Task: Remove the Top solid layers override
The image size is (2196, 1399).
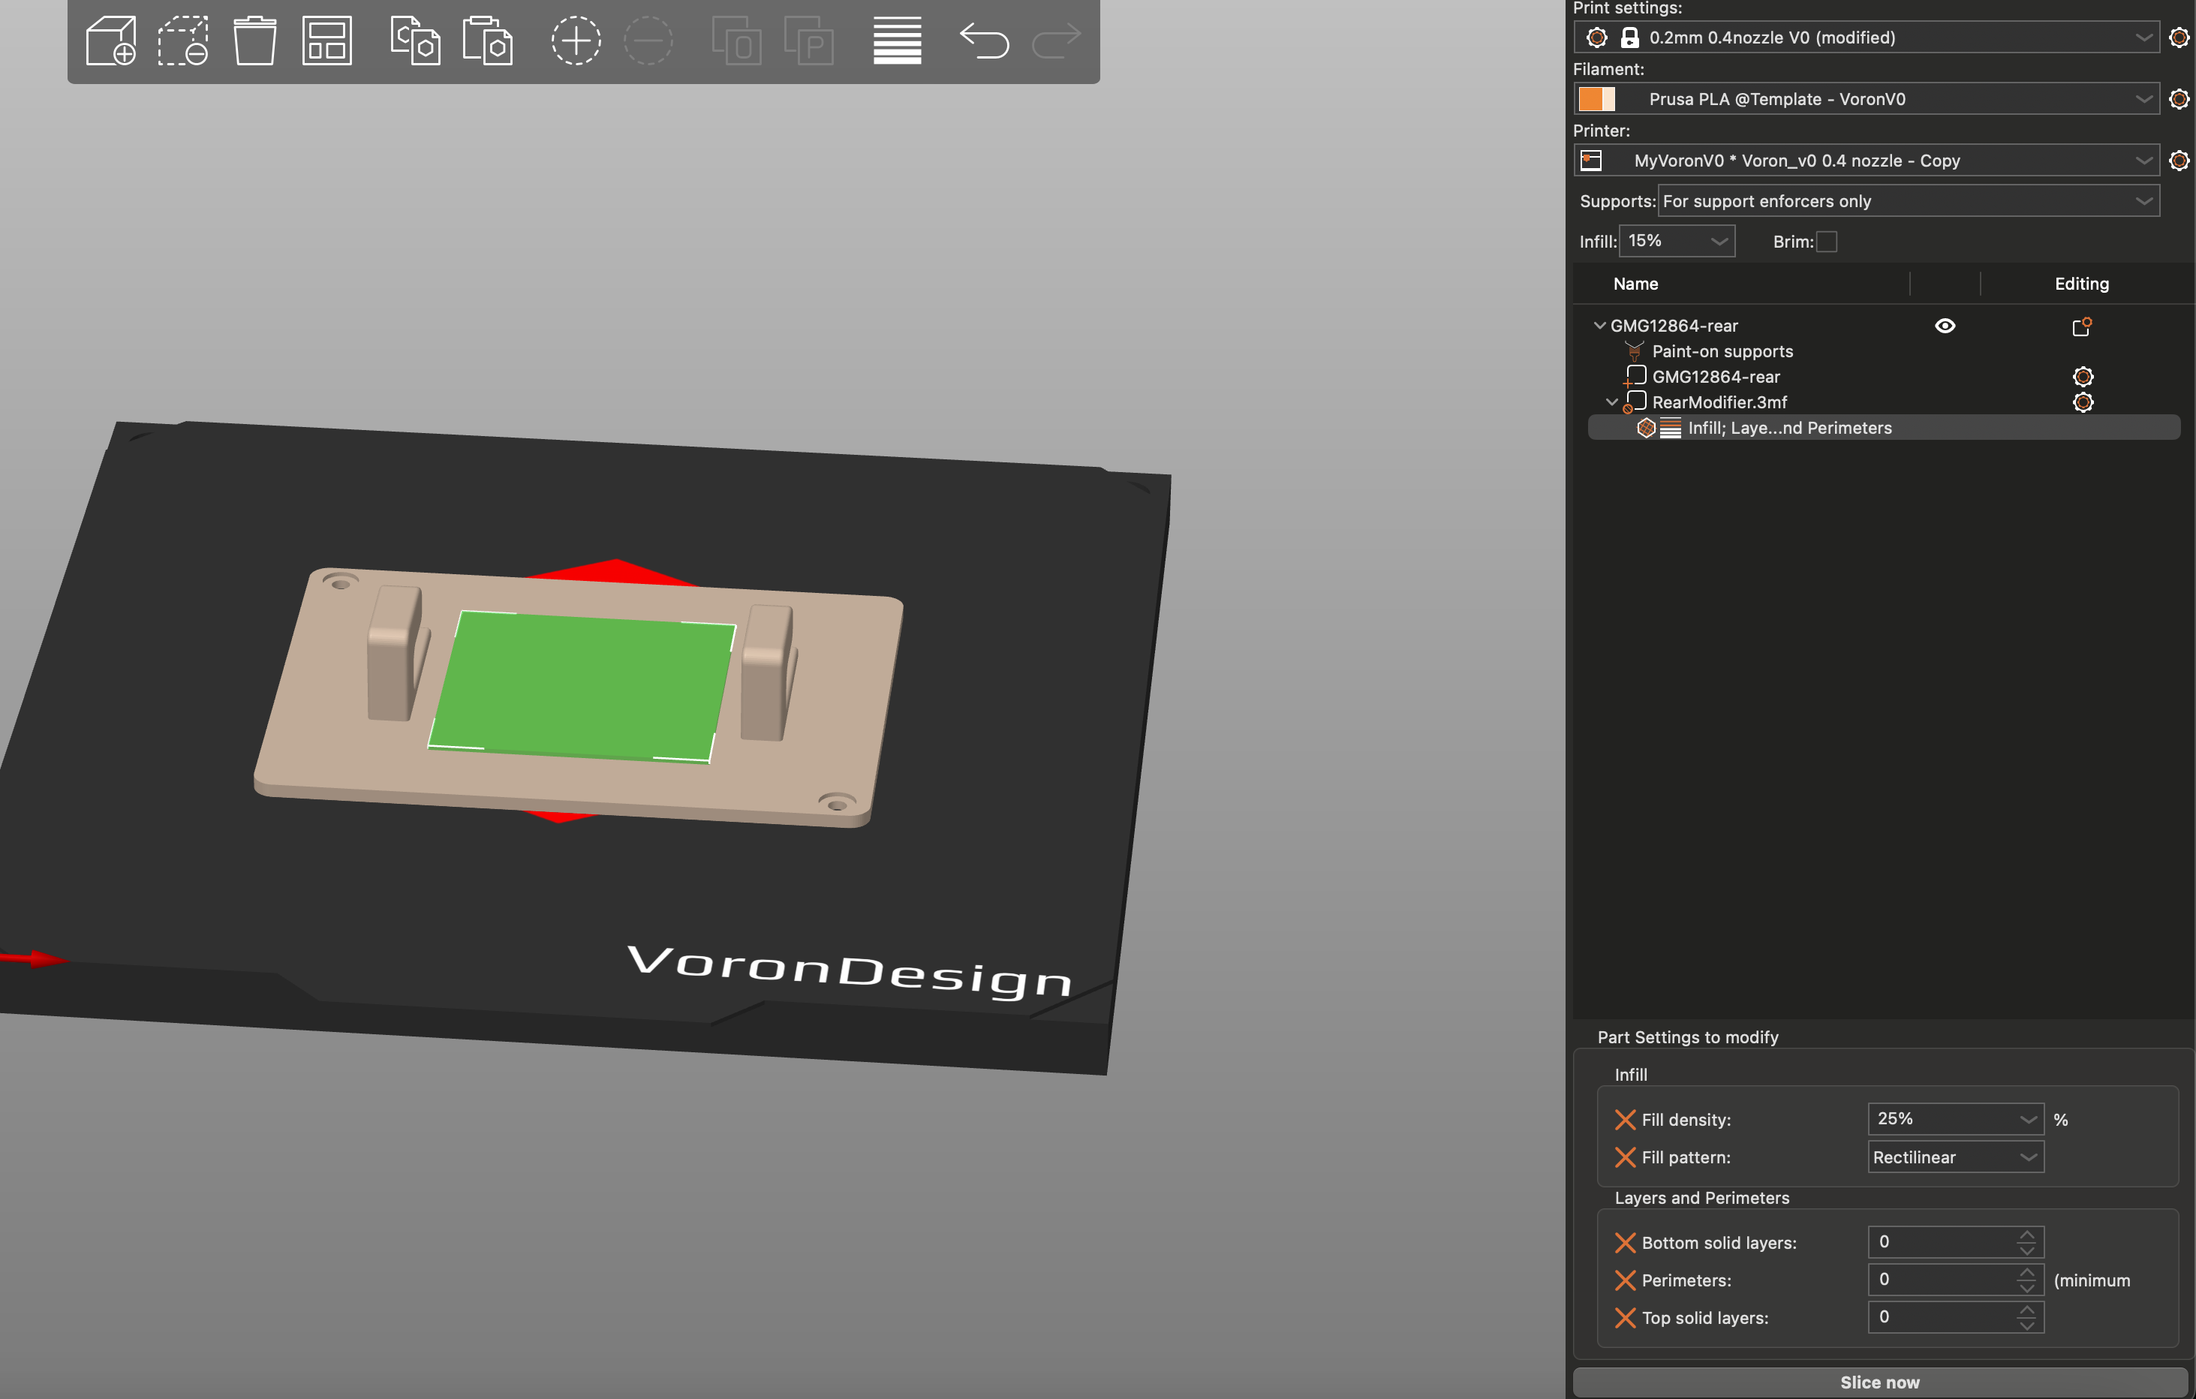Action: point(1625,1317)
